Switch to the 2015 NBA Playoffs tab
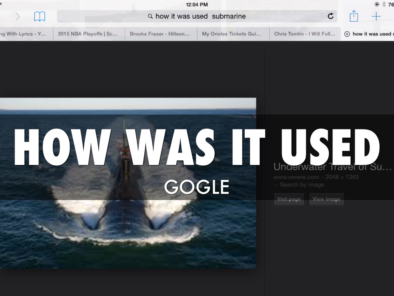This screenshot has width=394, height=296. coord(88,34)
